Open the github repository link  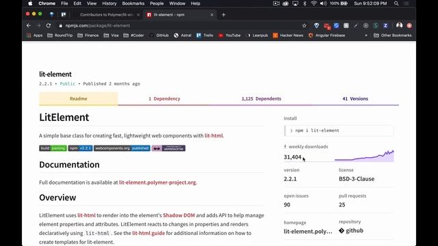(x=351, y=231)
